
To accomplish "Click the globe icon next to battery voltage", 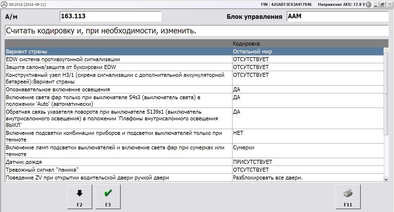I will tap(368, 5).
